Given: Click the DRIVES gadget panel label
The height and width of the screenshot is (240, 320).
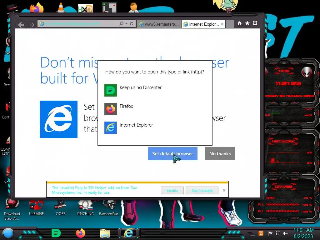Looking at the screenshot, I should click(283, 187).
